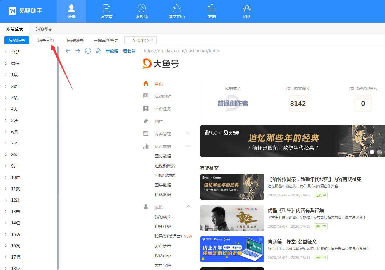Click the 大鱼号 logo
This screenshot has height=270, width=385.
(161, 64)
